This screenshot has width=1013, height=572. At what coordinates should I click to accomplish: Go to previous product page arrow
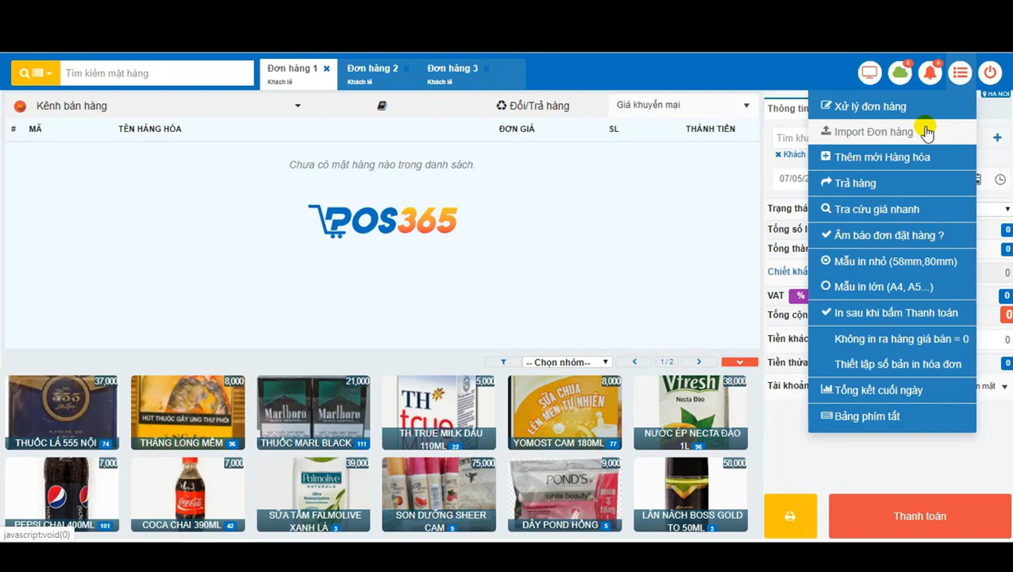[634, 362]
